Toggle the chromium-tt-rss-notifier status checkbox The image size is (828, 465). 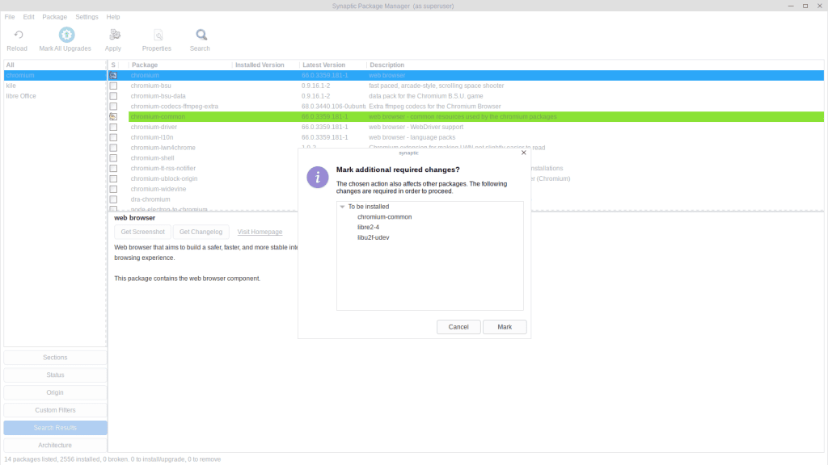tap(113, 168)
